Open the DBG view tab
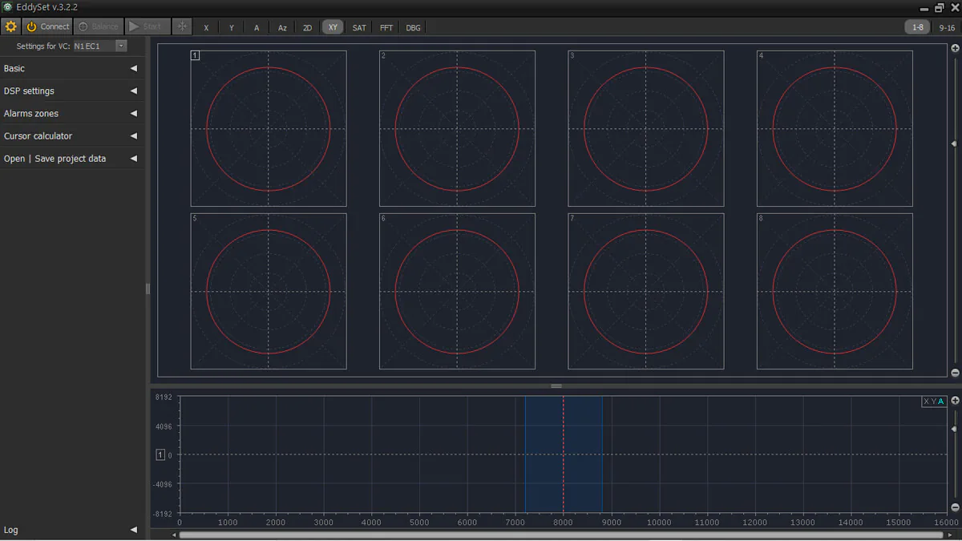 click(413, 27)
